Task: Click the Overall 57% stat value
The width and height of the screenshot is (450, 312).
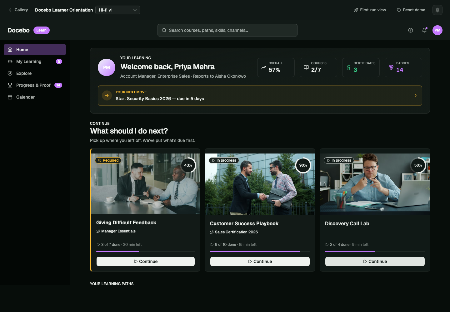Action: pos(274,70)
